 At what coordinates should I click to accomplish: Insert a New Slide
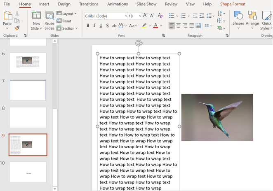coord(36,21)
